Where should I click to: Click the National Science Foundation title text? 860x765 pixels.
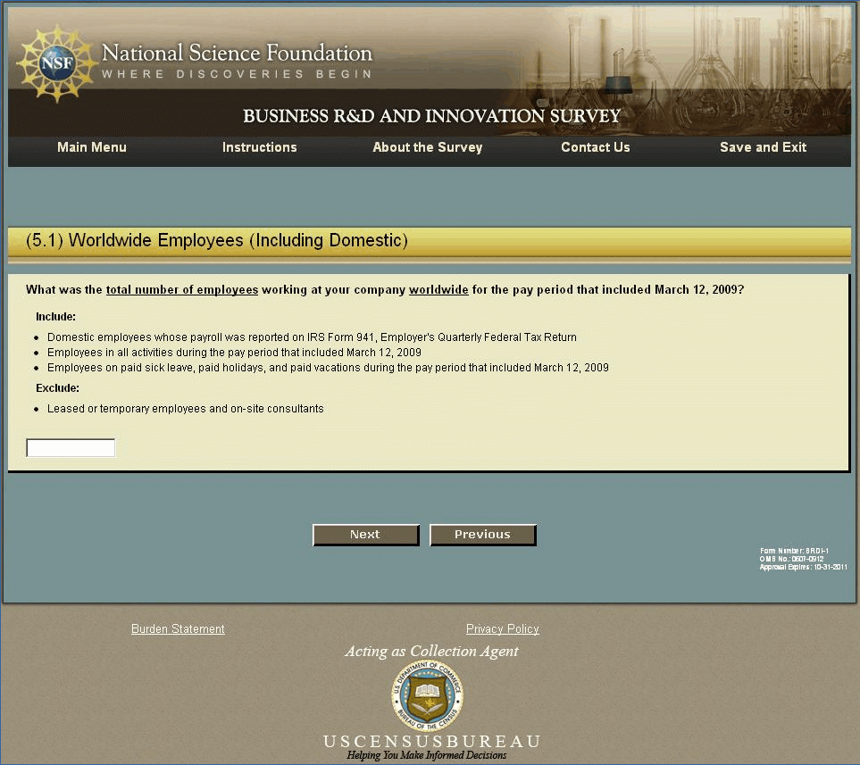tap(237, 54)
